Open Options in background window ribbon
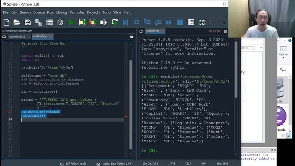Image resolution: width=295 pixels, height=166 pixels. (x=283, y=51)
